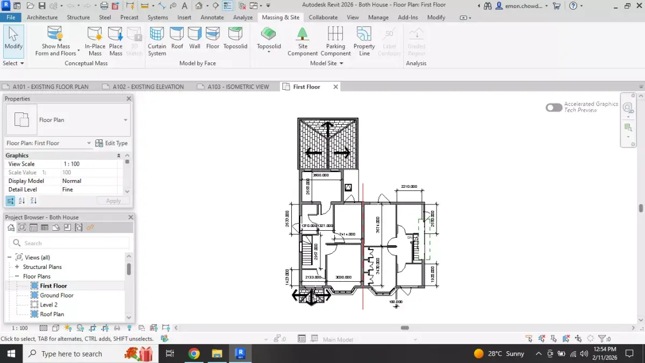Toggle Shadows icon in view control bar
The image size is (645, 363).
pyautogui.click(x=80, y=328)
